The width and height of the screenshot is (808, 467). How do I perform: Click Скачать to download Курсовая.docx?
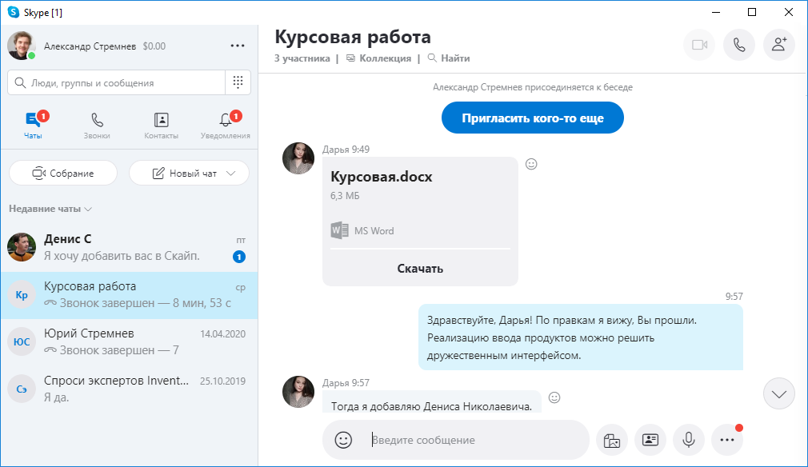tap(420, 268)
